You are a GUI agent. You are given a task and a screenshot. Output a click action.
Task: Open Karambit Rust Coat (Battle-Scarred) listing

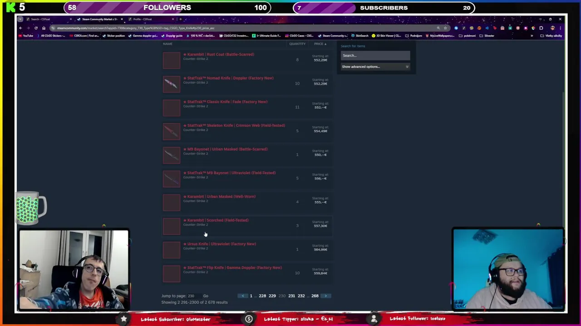pyautogui.click(x=221, y=54)
